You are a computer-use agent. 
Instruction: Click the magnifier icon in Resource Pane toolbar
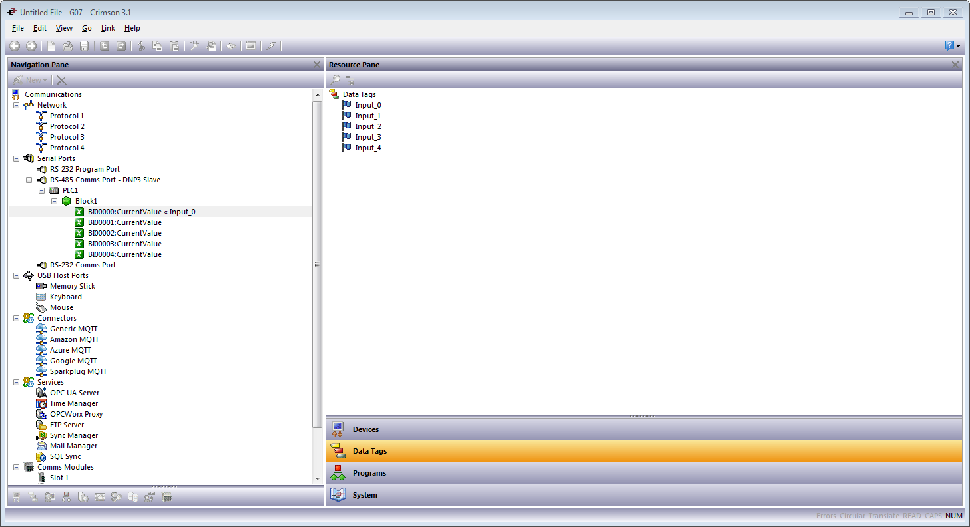pos(335,80)
